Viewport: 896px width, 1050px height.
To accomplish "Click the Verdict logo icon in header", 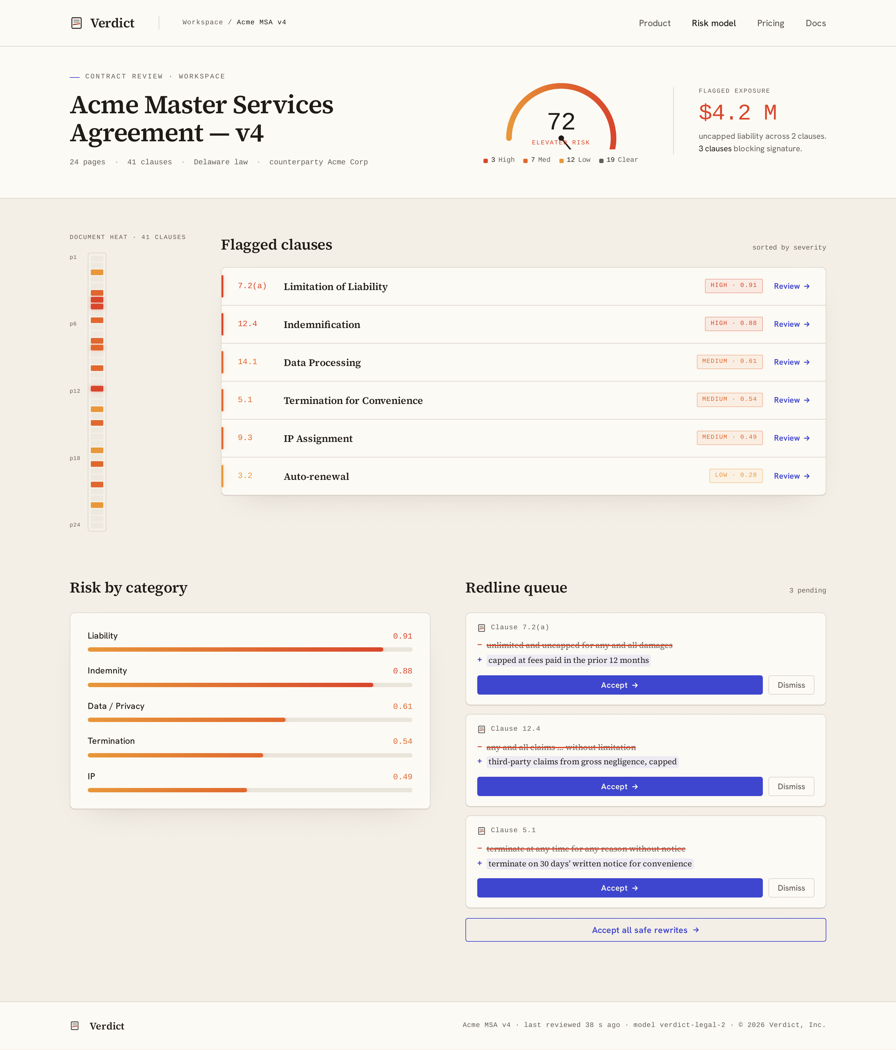I will (77, 23).
